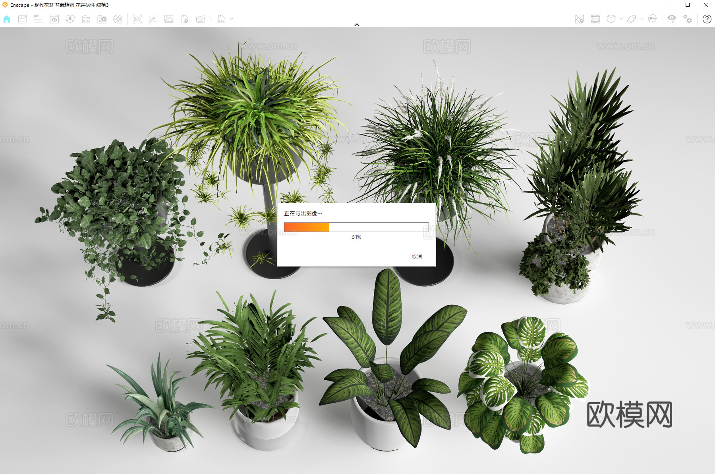Click the fly mode wing icon
The image size is (715, 474).
632,19
